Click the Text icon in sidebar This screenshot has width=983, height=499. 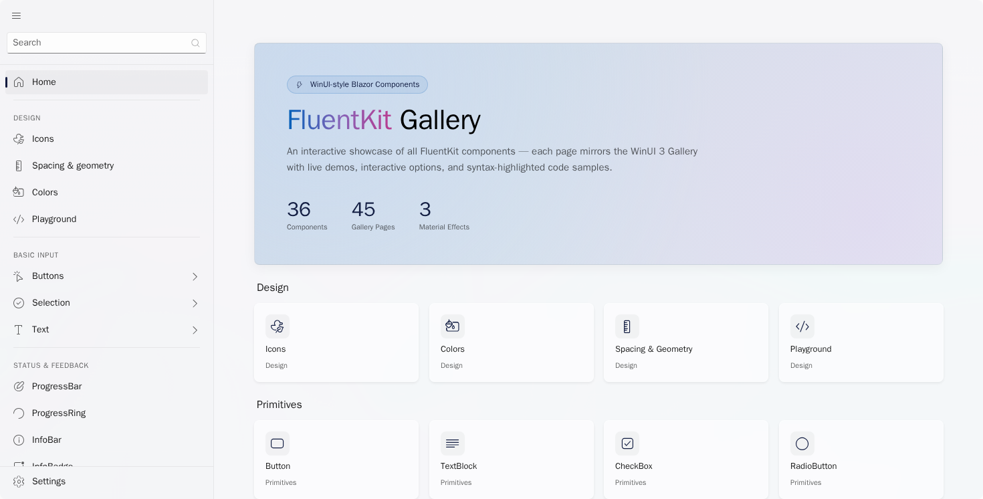19,330
